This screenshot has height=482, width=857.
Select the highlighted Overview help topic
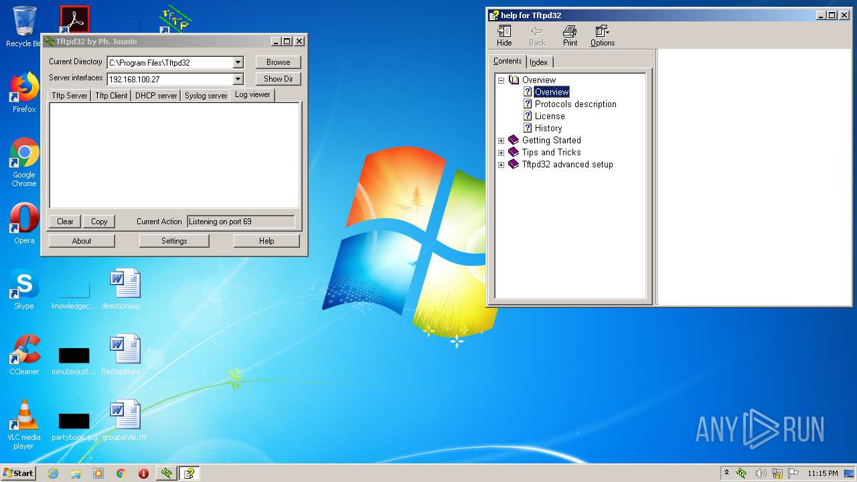tap(552, 92)
